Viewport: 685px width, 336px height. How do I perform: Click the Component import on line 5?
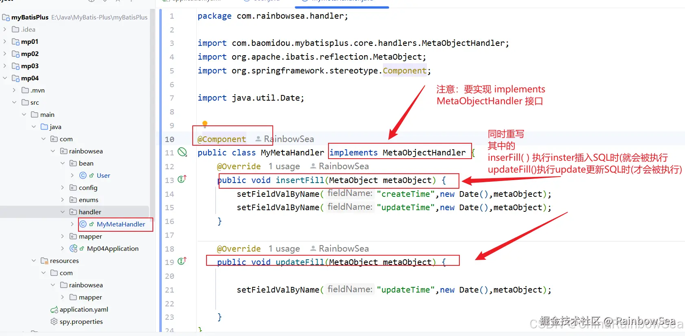404,71
